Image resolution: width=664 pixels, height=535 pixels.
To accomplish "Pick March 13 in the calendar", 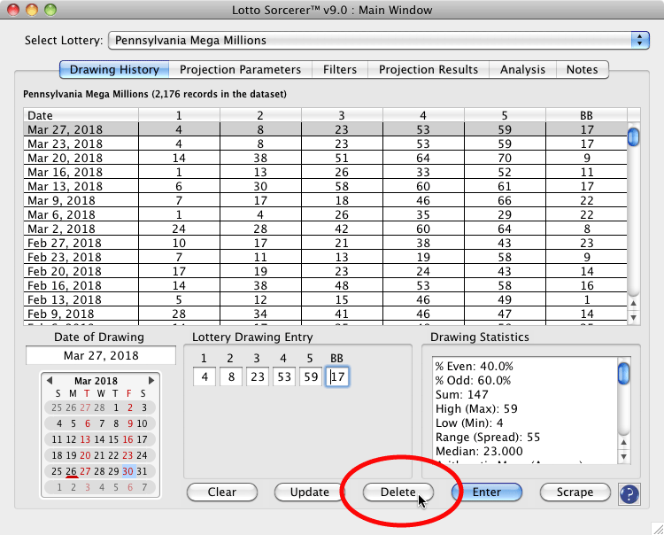I will [x=85, y=439].
